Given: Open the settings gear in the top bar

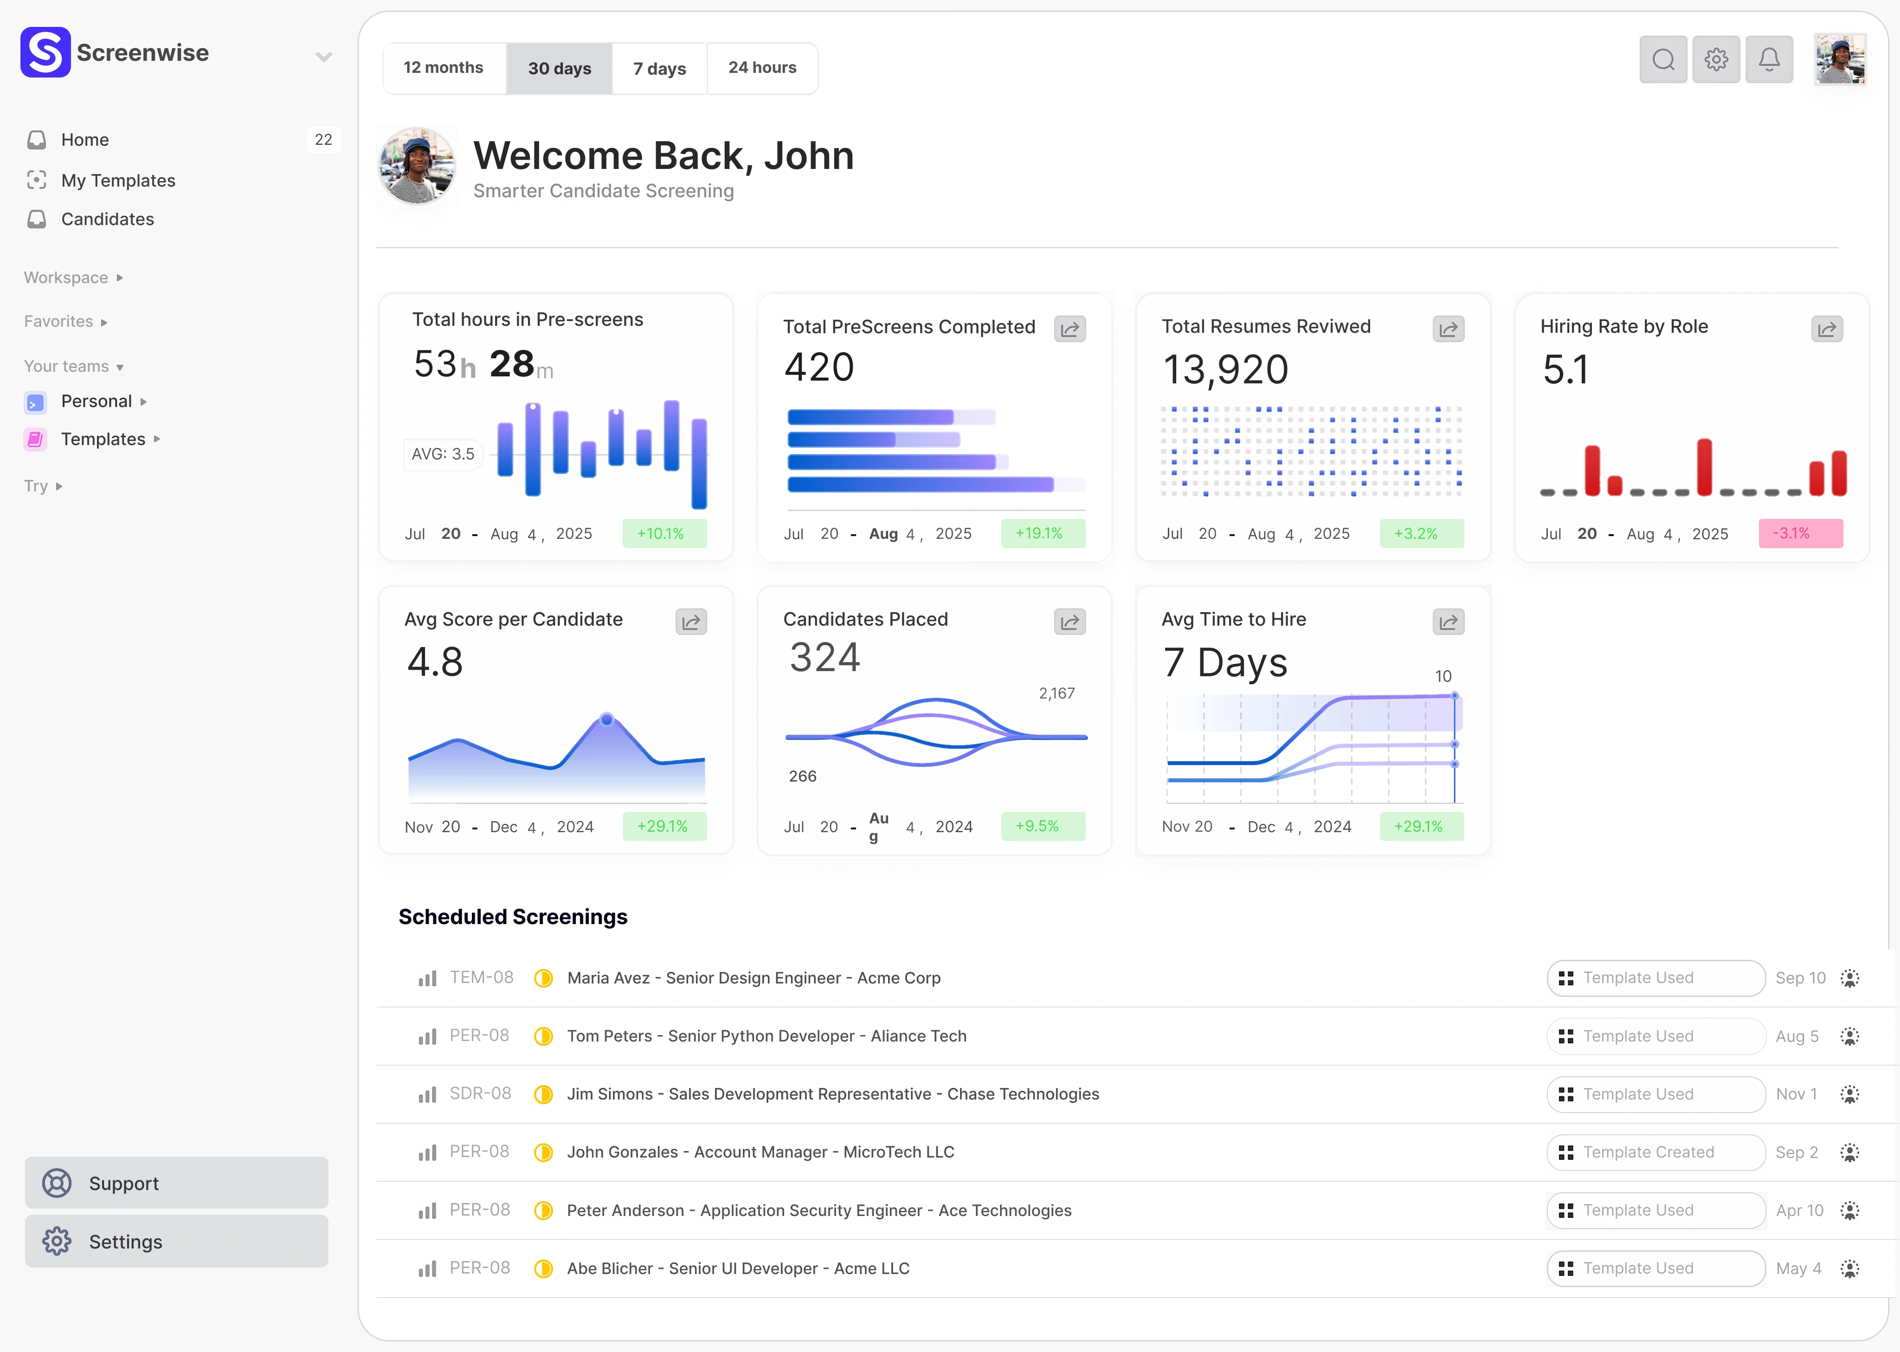Looking at the screenshot, I should [x=1715, y=59].
